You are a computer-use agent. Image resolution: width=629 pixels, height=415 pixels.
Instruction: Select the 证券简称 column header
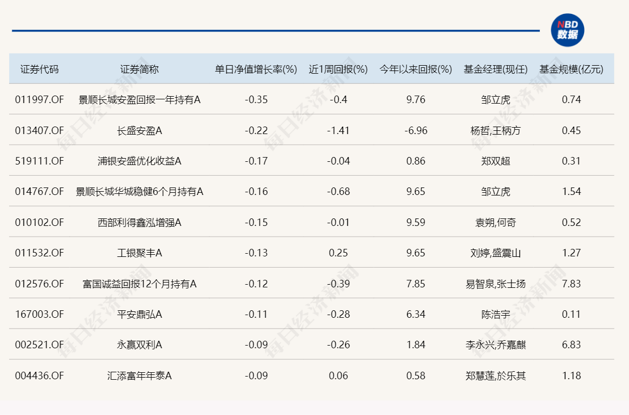coord(139,69)
